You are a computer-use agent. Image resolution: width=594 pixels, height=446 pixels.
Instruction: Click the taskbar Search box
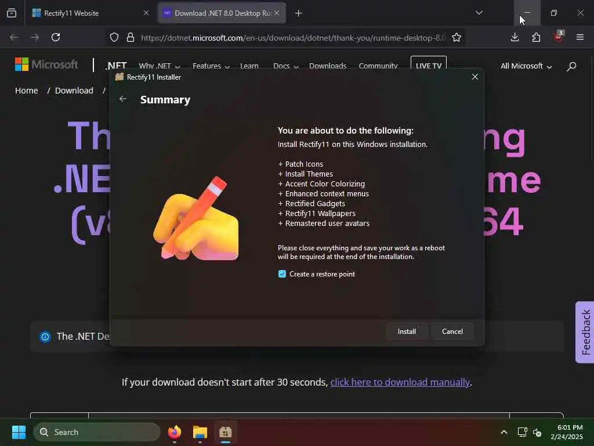tap(97, 432)
